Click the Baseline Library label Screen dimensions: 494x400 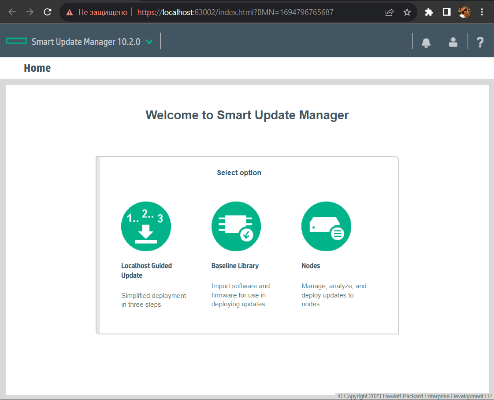(x=235, y=266)
